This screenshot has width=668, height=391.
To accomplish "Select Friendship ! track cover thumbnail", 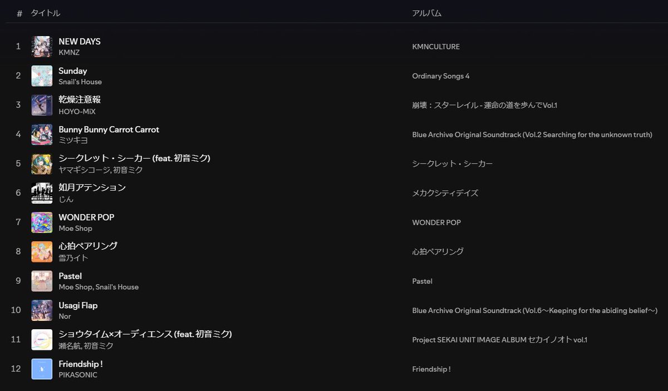I will point(42,369).
